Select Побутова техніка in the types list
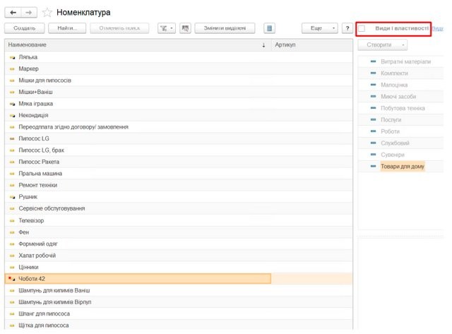 click(x=402, y=108)
